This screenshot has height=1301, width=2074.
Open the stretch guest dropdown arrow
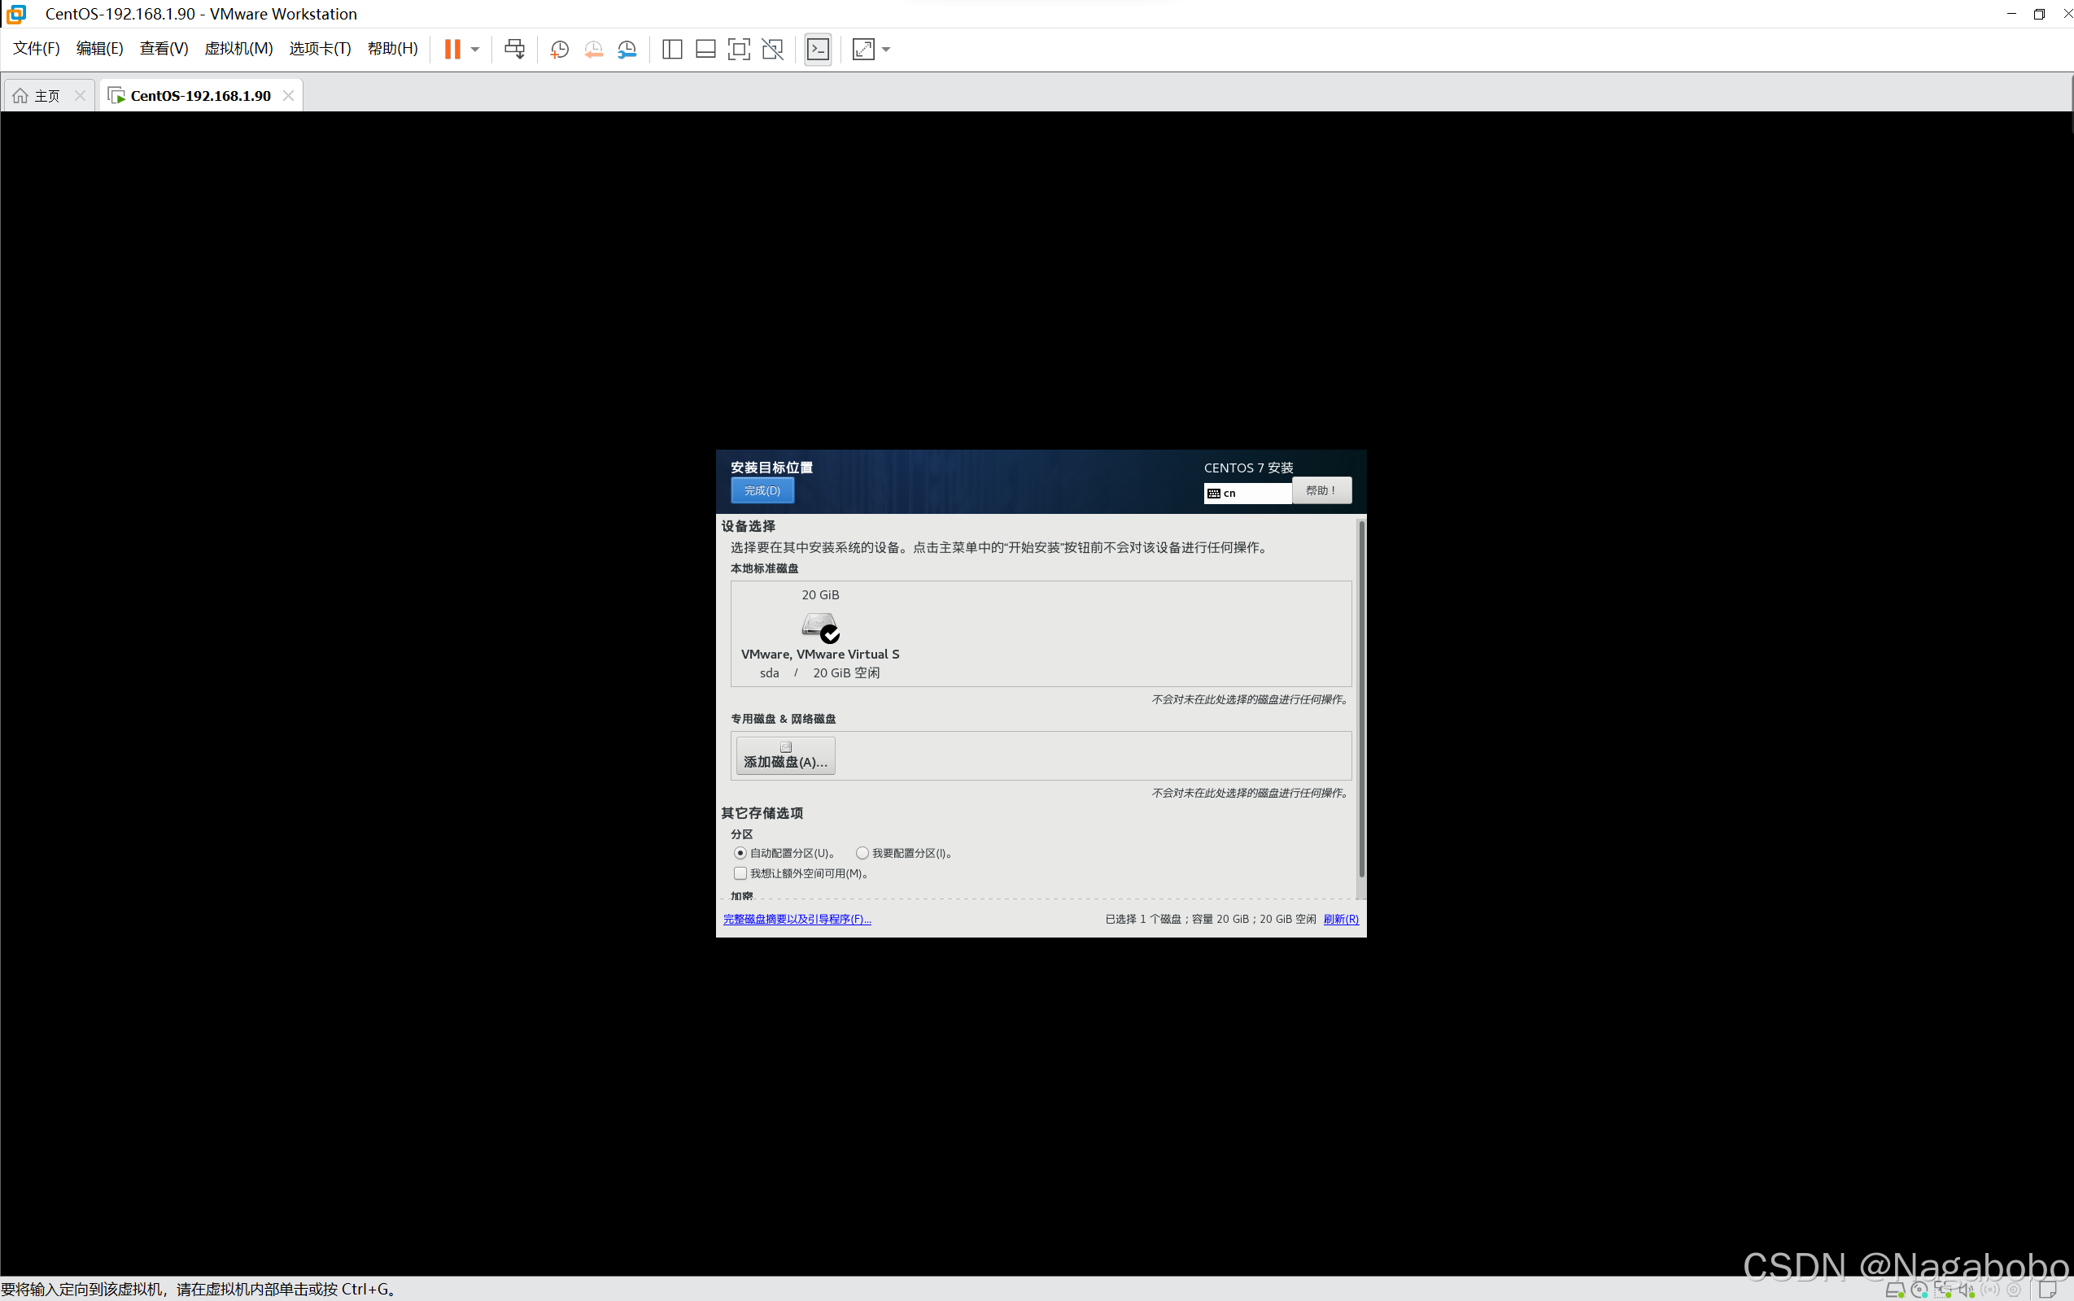click(886, 49)
